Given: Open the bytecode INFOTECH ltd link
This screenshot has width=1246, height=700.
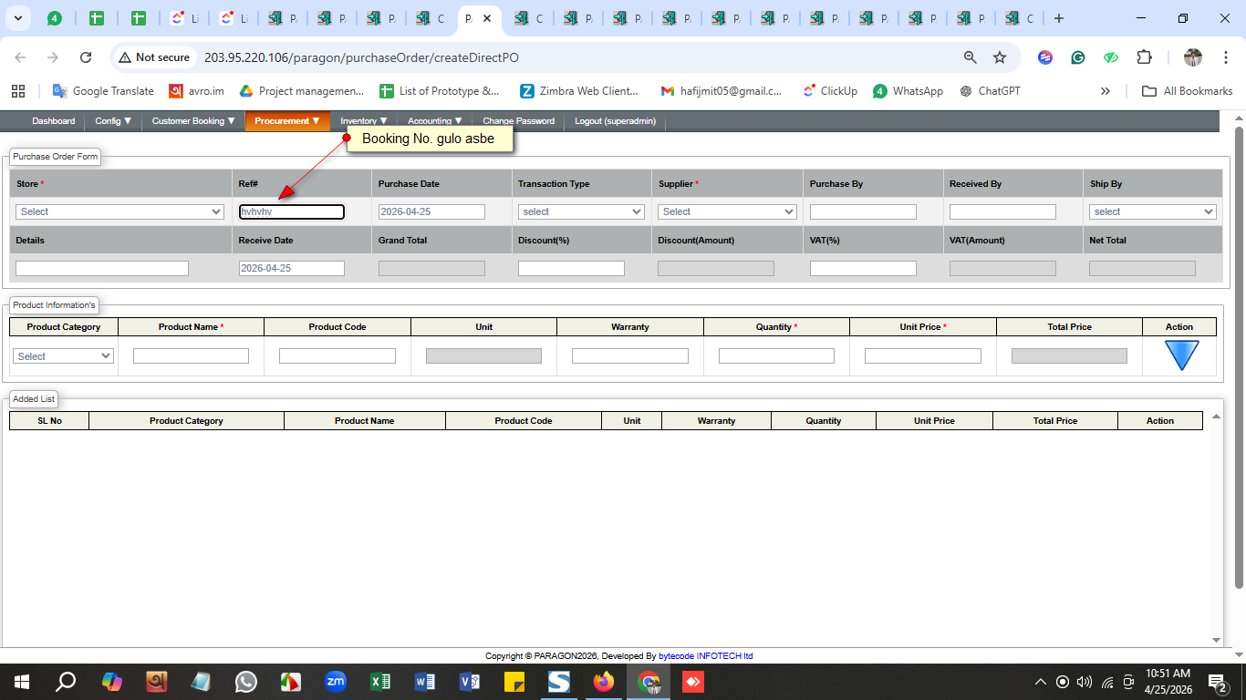Looking at the screenshot, I should click(x=705, y=656).
